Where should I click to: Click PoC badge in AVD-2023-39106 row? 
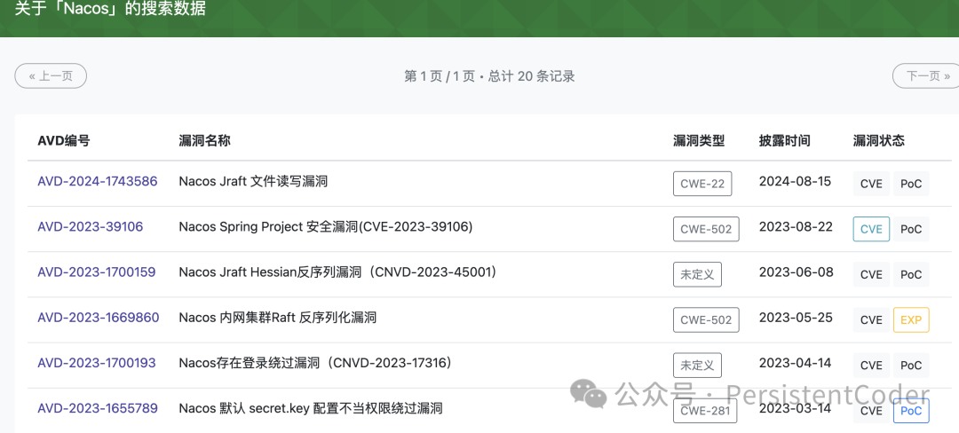click(911, 229)
